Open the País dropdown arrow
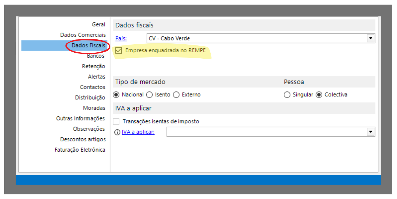This screenshot has height=199, width=397. 371,38
